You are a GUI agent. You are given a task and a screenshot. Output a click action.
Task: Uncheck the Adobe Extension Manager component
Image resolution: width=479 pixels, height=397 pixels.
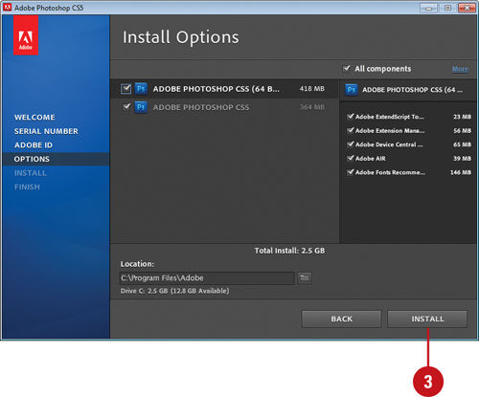coord(351,130)
